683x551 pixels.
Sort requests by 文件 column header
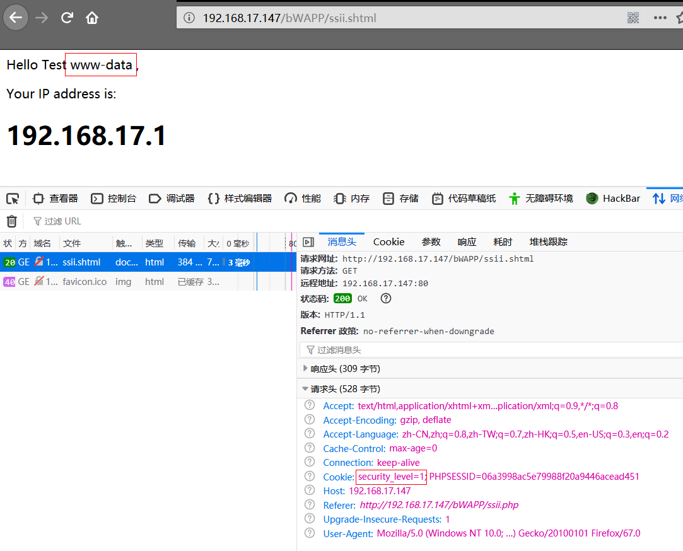tap(72, 243)
